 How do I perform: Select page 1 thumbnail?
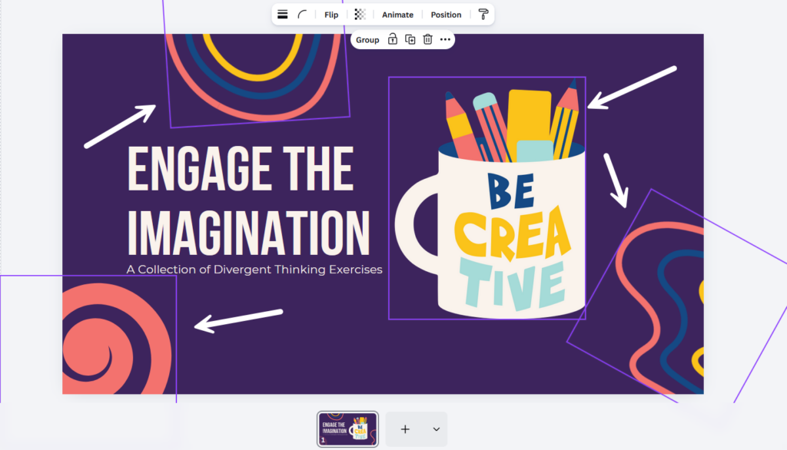[x=347, y=429]
